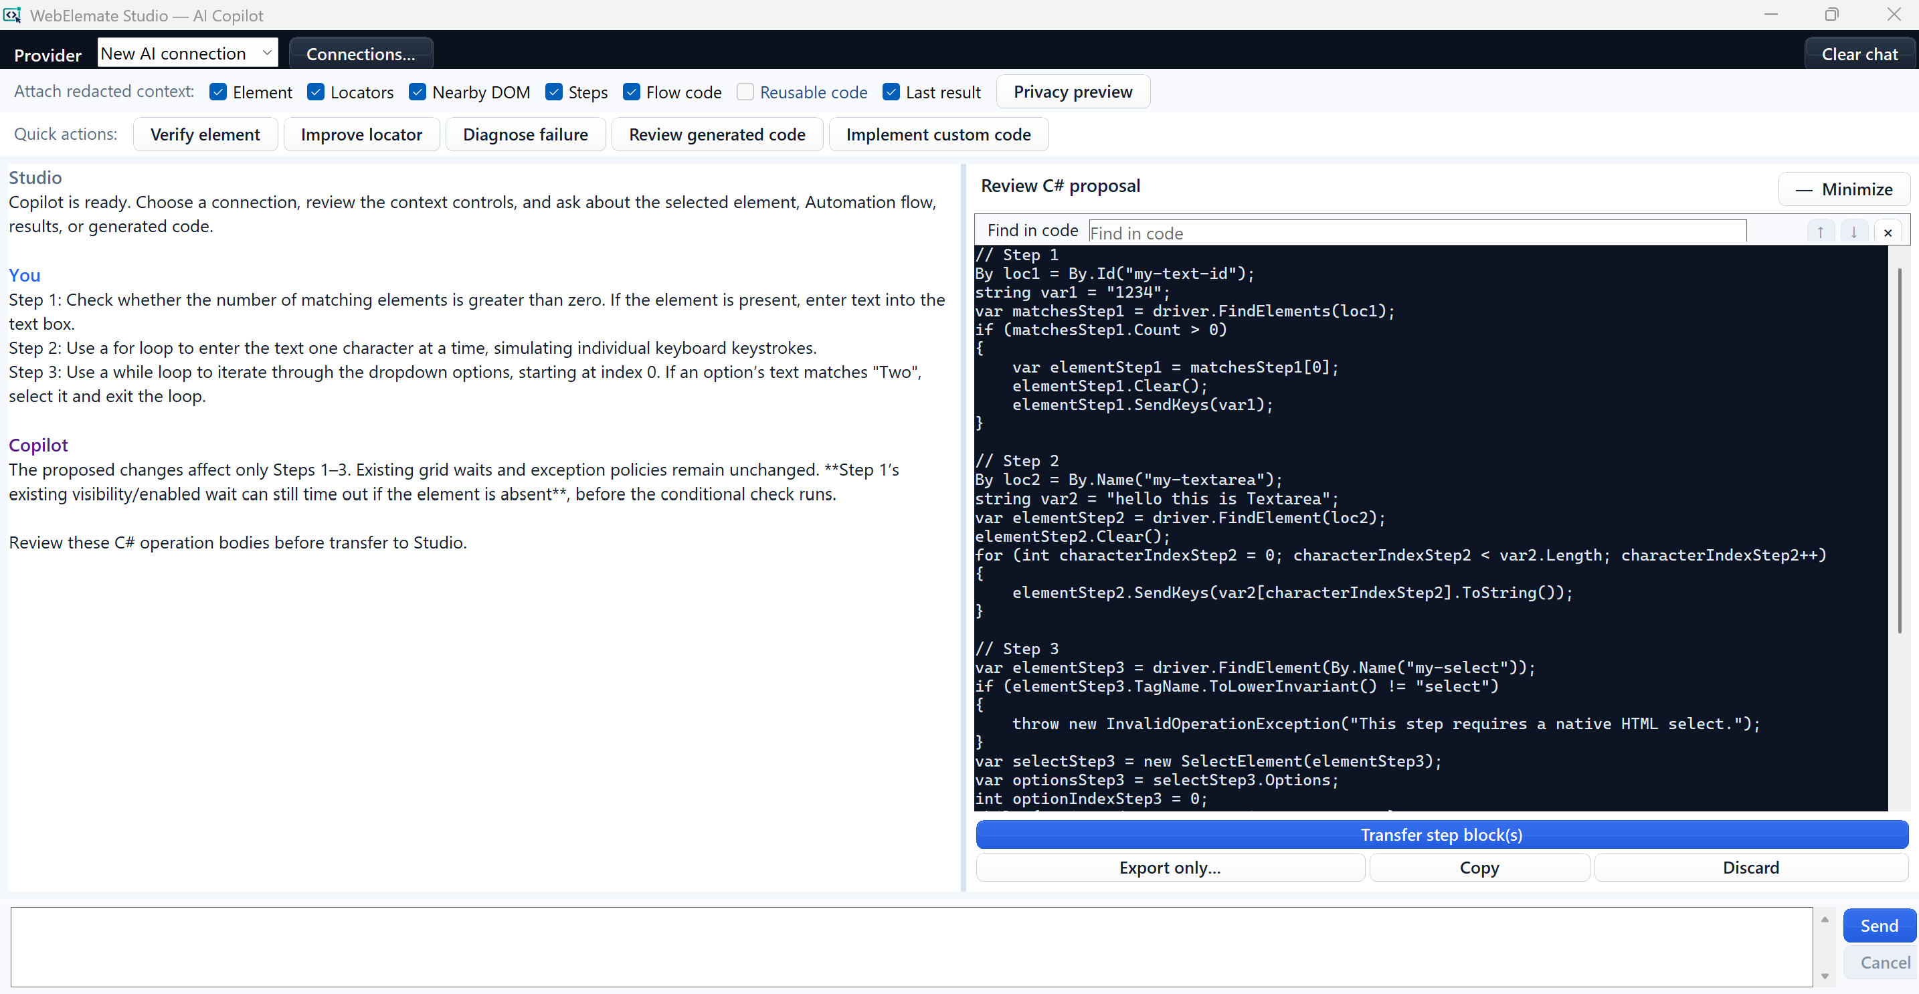This screenshot has height=994, width=1919.
Task: Run the Diagnose failure quick action
Action: click(x=525, y=134)
